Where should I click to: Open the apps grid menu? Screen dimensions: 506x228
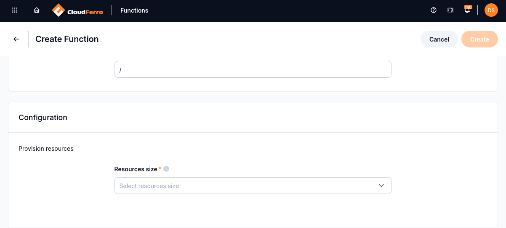click(x=15, y=10)
